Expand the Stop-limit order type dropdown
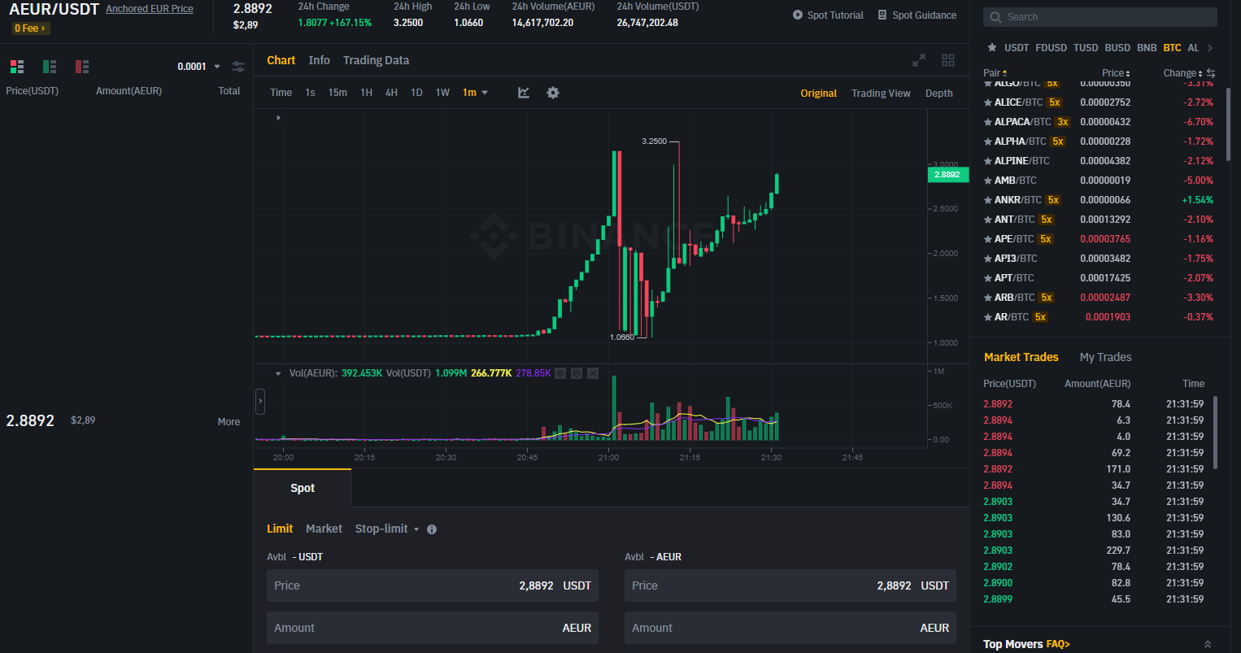 point(387,529)
